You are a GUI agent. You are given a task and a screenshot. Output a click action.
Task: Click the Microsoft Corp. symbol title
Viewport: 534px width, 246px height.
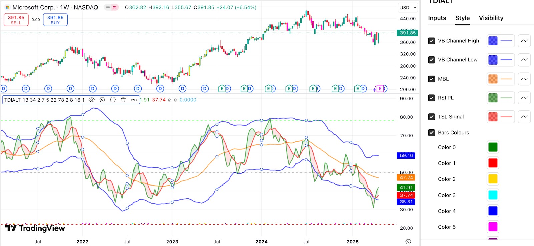click(x=34, y=7)
